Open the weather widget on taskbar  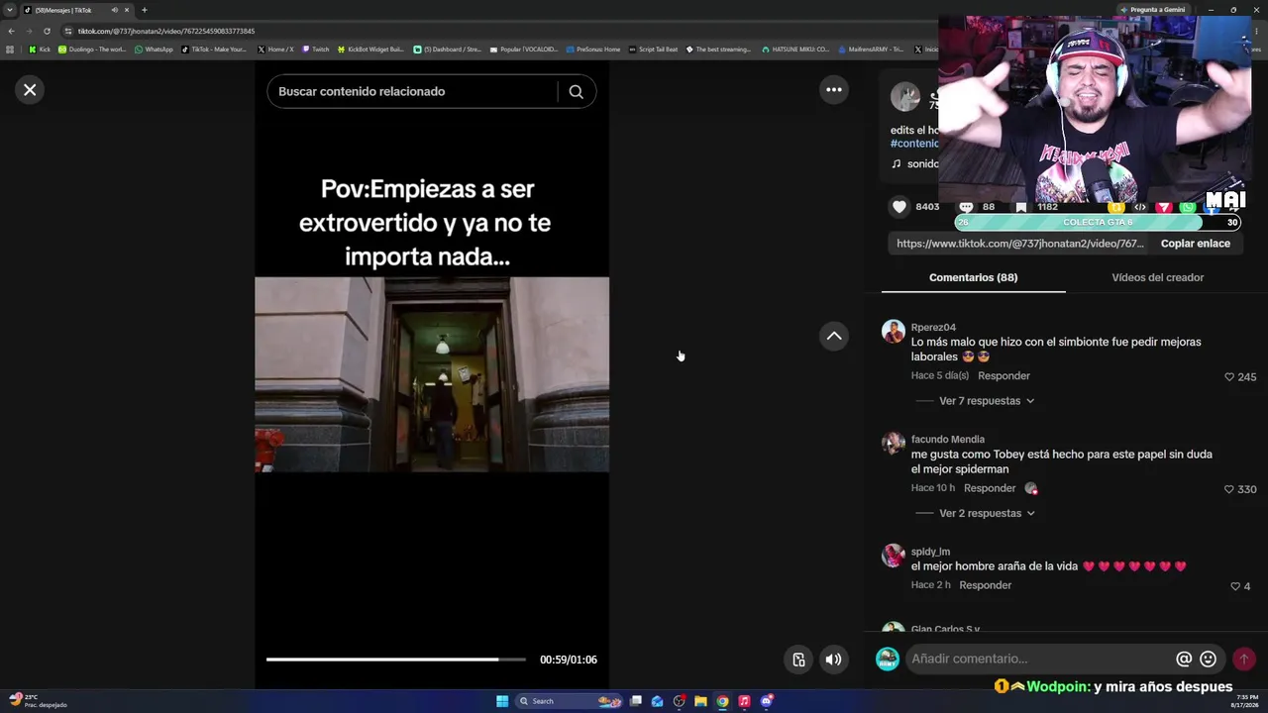tap(38, 701)
